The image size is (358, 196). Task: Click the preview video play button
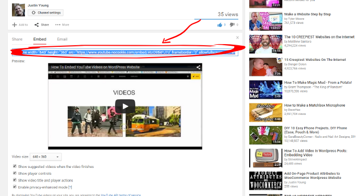(125, 107)
